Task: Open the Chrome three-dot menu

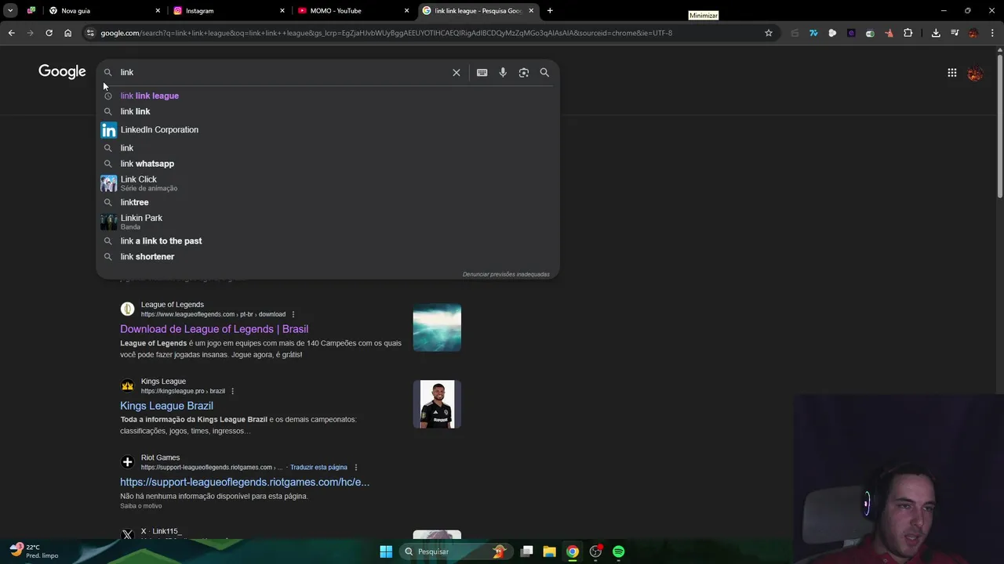Action: point(992,33)
